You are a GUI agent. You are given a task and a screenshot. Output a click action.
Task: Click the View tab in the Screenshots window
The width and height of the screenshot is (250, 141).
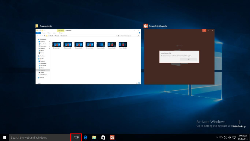[x=54, y=33]
